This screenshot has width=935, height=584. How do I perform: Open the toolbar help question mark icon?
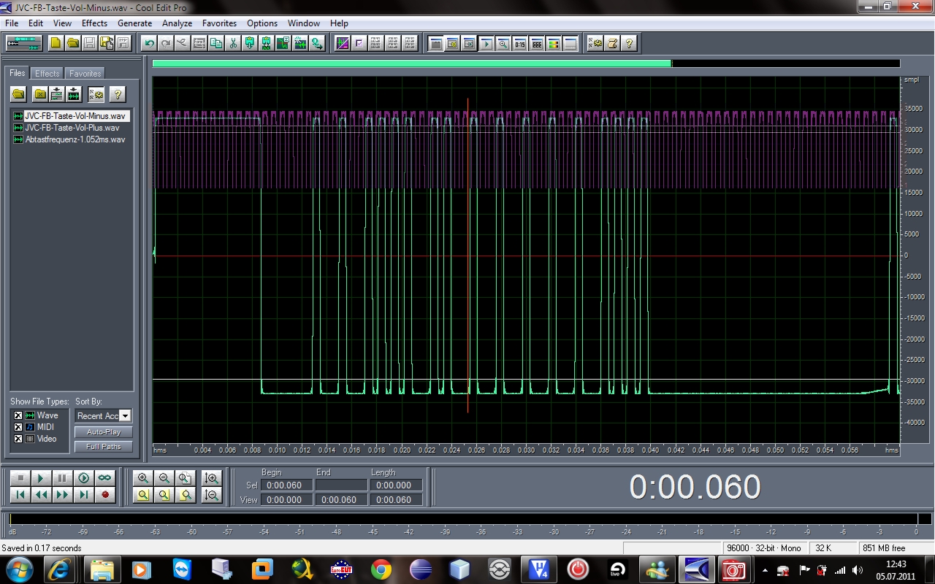click(629, 43)
